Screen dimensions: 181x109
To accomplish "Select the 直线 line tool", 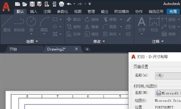I will pos(7,24).
